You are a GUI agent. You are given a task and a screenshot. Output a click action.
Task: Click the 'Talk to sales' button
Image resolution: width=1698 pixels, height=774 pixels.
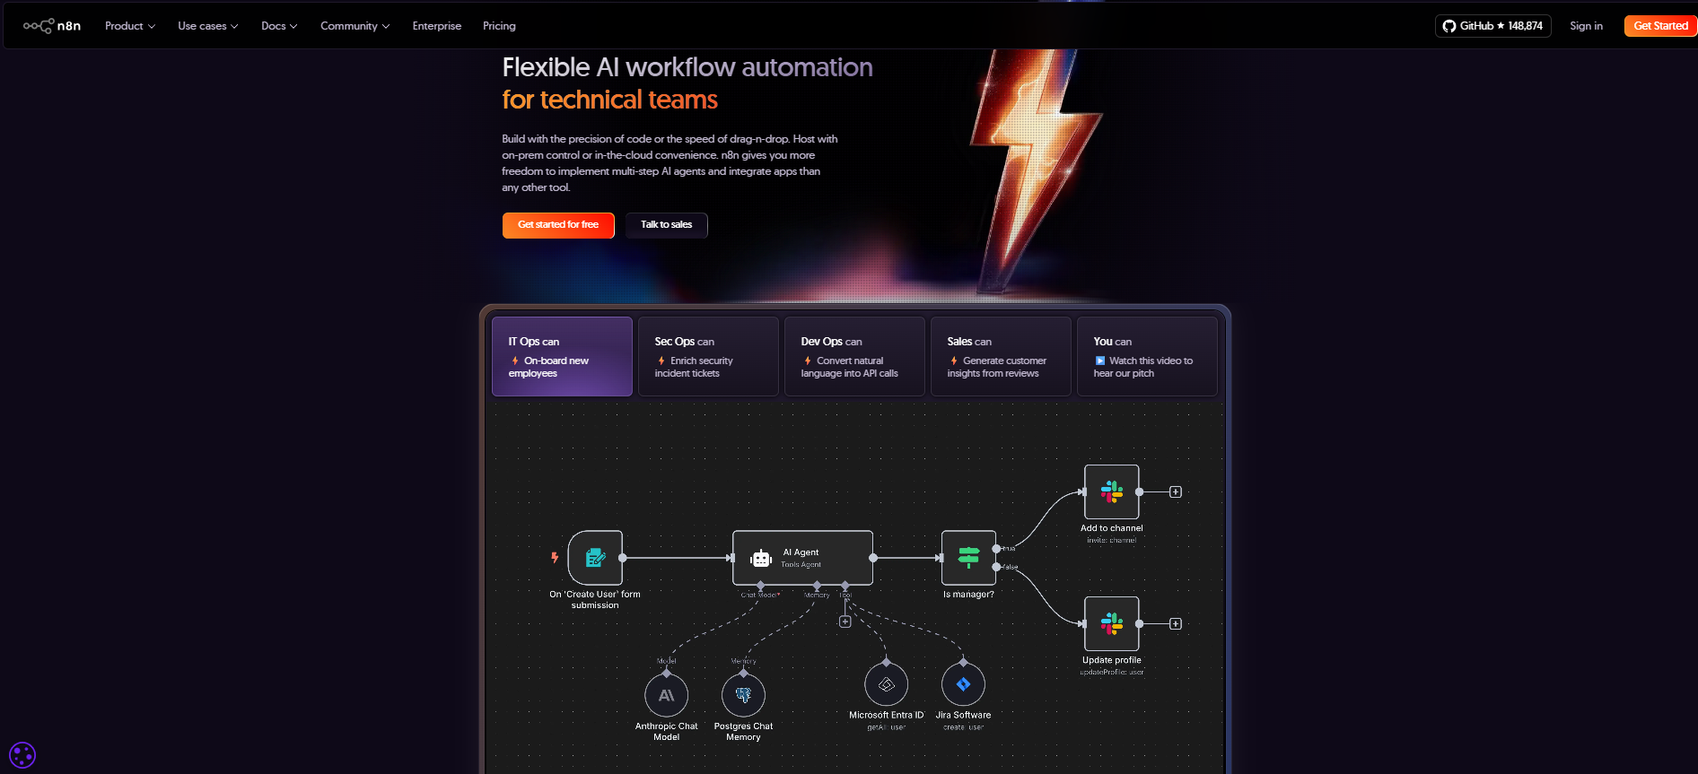666,225
